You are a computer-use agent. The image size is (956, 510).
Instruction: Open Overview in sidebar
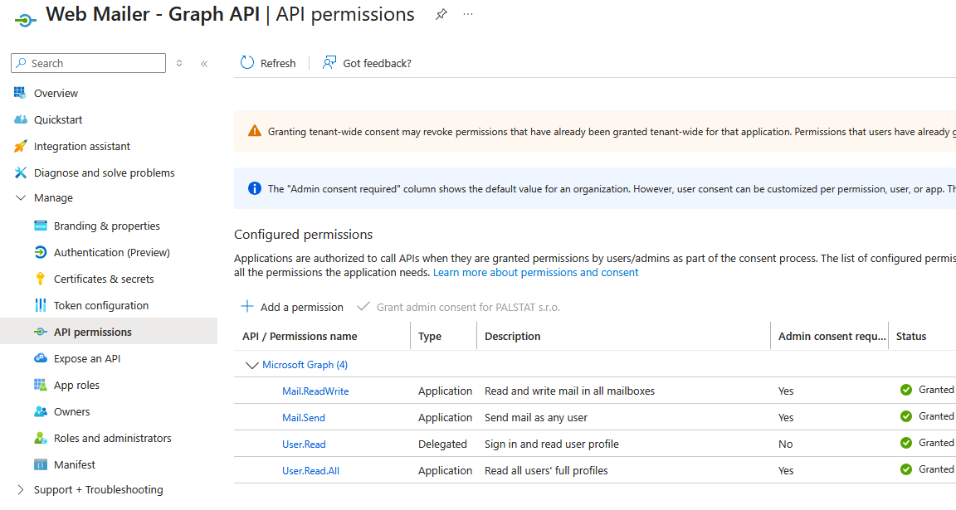pyautogui.click(x=56, y=93)
